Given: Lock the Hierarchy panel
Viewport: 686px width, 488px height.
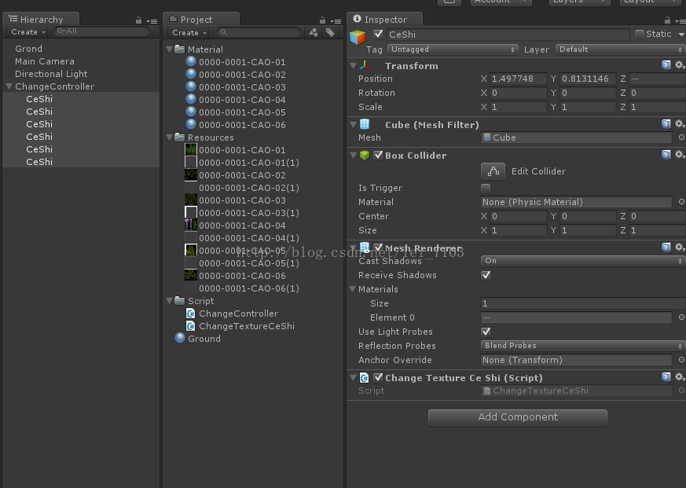Looking at the screenshot, I should coord(138,20).
